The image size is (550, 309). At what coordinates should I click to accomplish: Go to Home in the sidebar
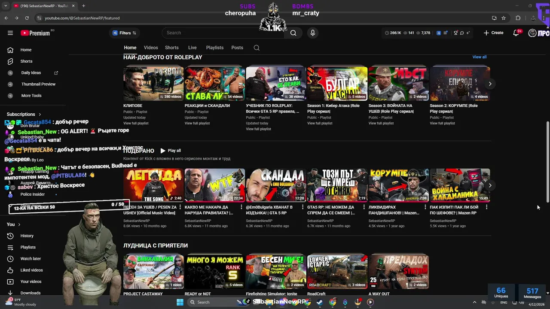coord(26,50)
